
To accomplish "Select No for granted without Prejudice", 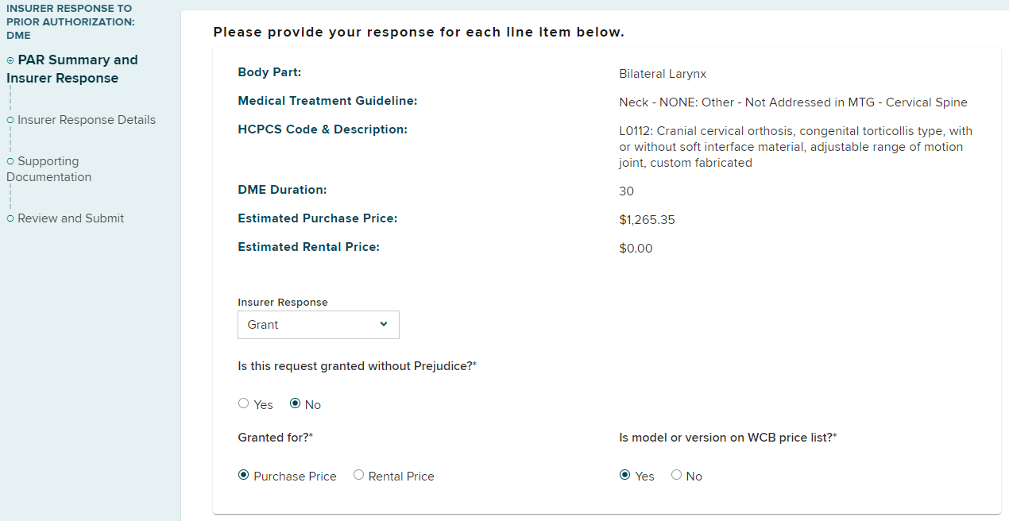I will point(296,403).
